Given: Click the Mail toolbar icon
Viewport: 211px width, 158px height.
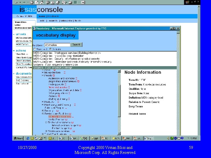Looking at the screenshot, I should 64,2.
